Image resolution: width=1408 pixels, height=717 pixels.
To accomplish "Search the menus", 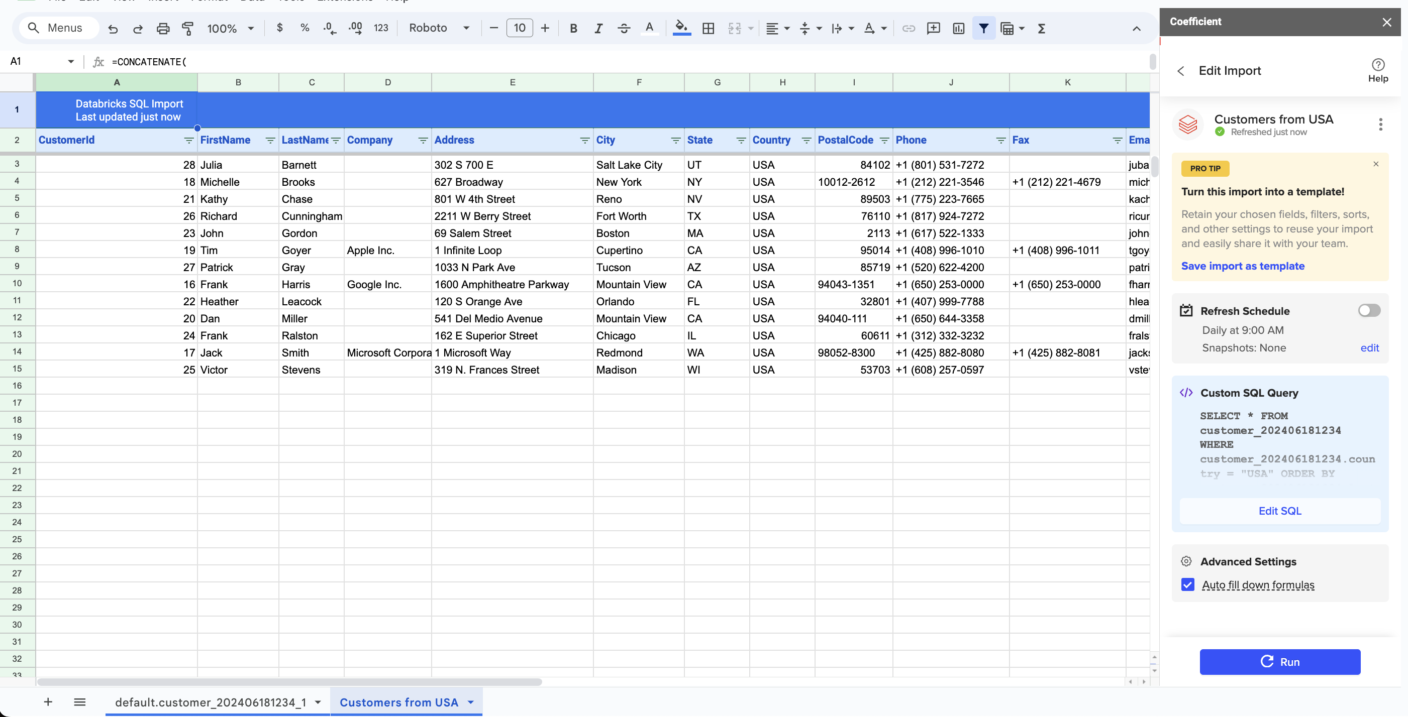I will [x=59, y=28].
